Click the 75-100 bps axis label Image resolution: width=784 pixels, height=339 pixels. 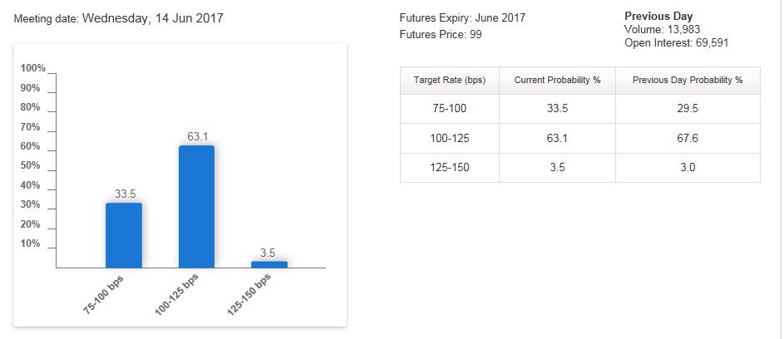(103, 294)
